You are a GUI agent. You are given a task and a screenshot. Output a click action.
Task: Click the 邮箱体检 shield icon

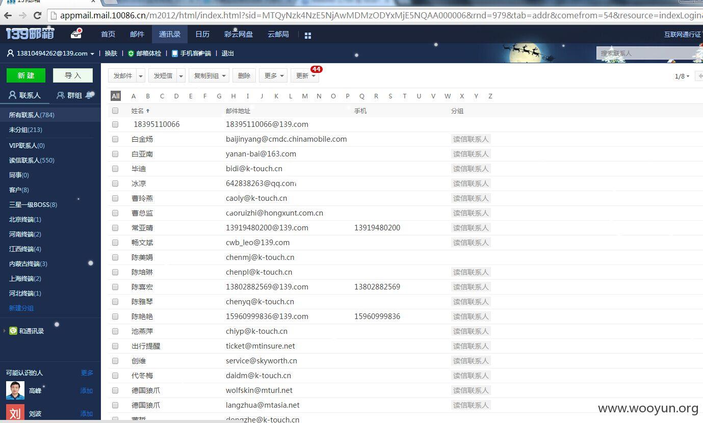(131, 54)
